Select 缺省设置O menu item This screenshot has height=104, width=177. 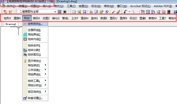point(35,98)
